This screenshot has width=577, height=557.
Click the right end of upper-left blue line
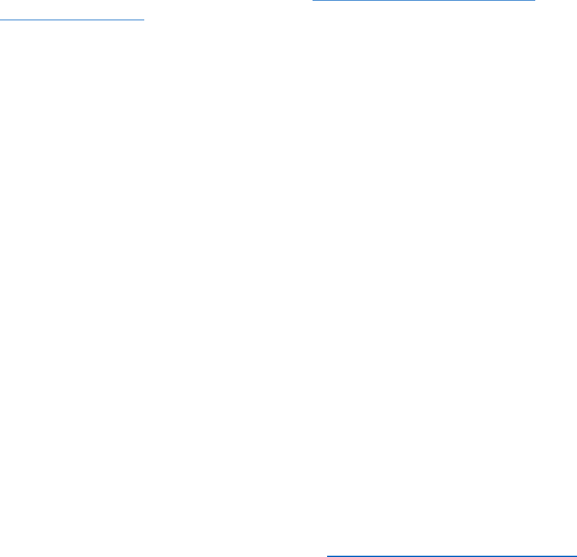click(x=143, y=20)
